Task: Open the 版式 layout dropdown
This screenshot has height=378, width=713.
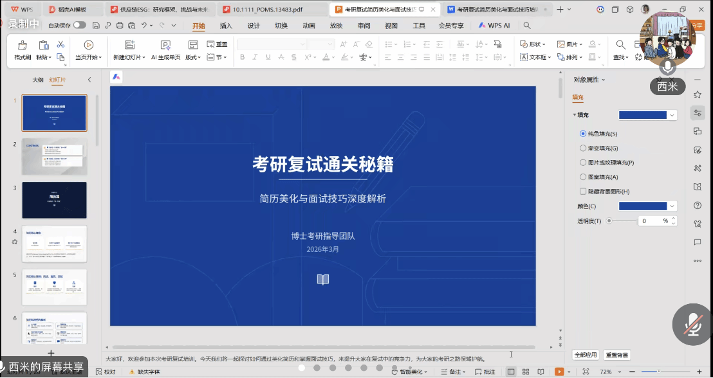Action: [x=192, y=57]
